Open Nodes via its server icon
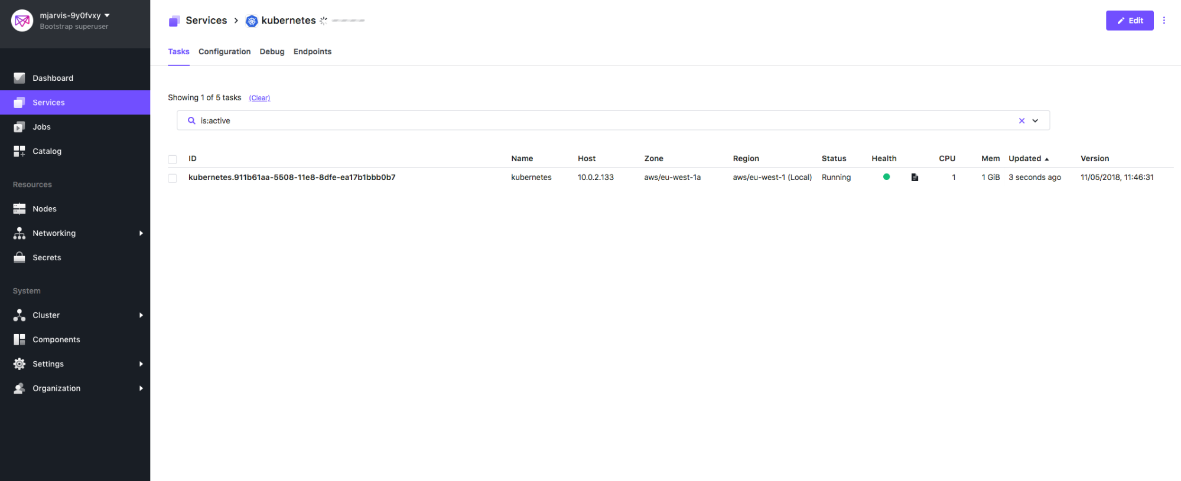Image resolution: width=1181 pixels, height=481 pixels. 19,209
